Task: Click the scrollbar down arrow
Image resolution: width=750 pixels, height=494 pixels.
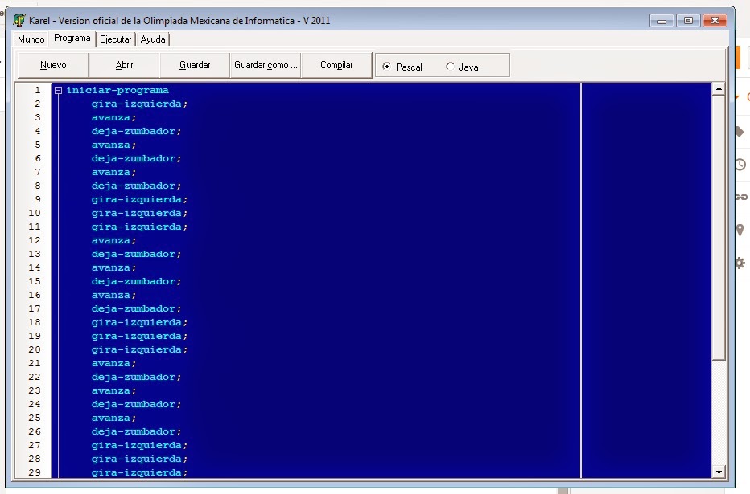Action: pyautogui.click(x=720, y=472)
